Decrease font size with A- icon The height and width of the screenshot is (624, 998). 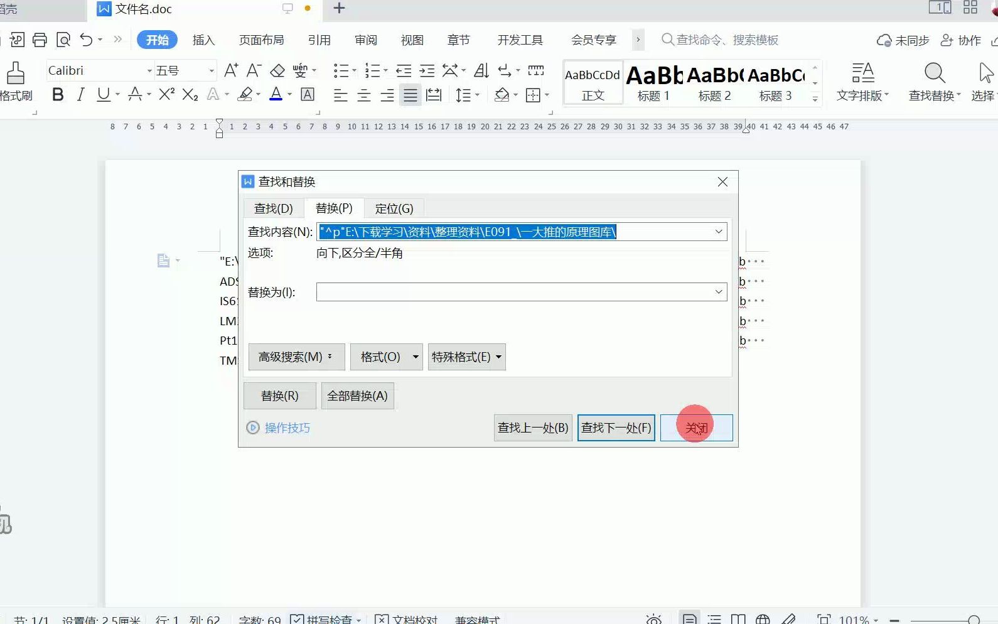tap(254, 70)
